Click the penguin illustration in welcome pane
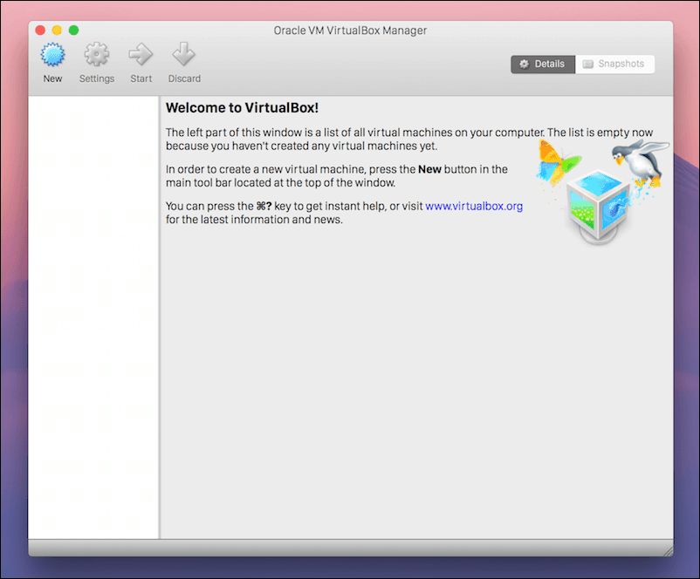700x579 pixels. click(634, 164)
